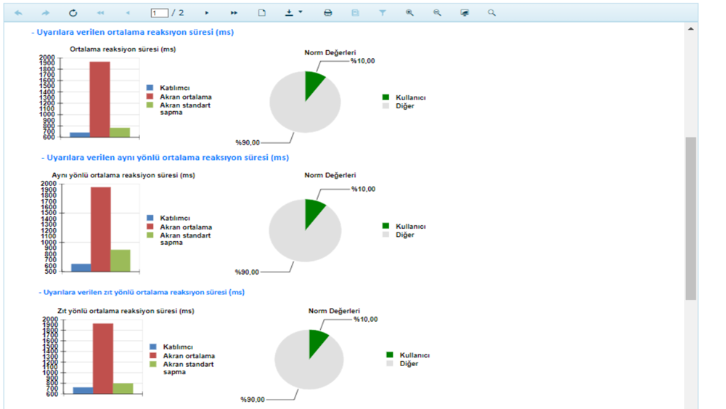Image resolution: width=726 pixels, height=409 pixels.
Task: Click the export download icon
Action: (x=289, y=13)
